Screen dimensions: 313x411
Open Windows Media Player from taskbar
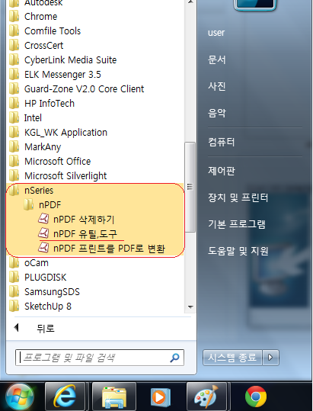(x=160, y=397)
